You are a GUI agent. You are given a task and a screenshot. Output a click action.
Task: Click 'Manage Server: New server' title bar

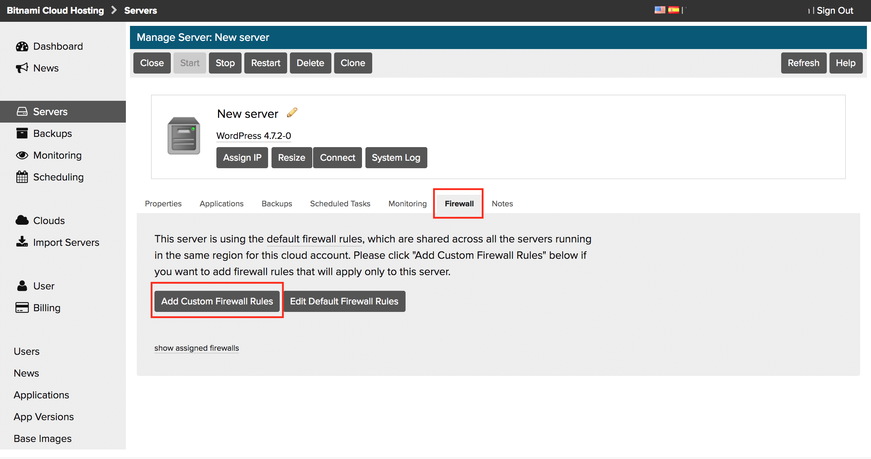click(498, 37)
